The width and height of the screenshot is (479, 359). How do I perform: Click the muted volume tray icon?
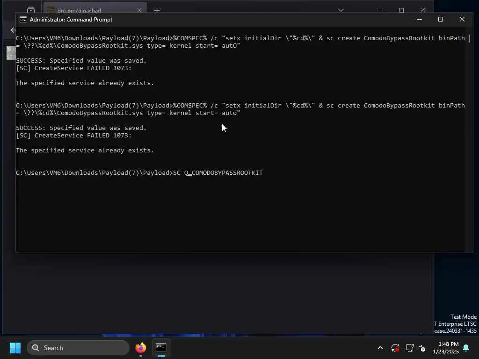tap(422, 348)
